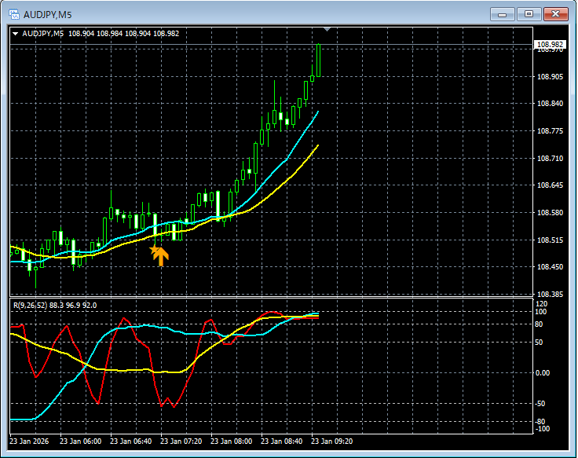
Task: Click the latest tall green candlestick
Action: tap(318, 60)
